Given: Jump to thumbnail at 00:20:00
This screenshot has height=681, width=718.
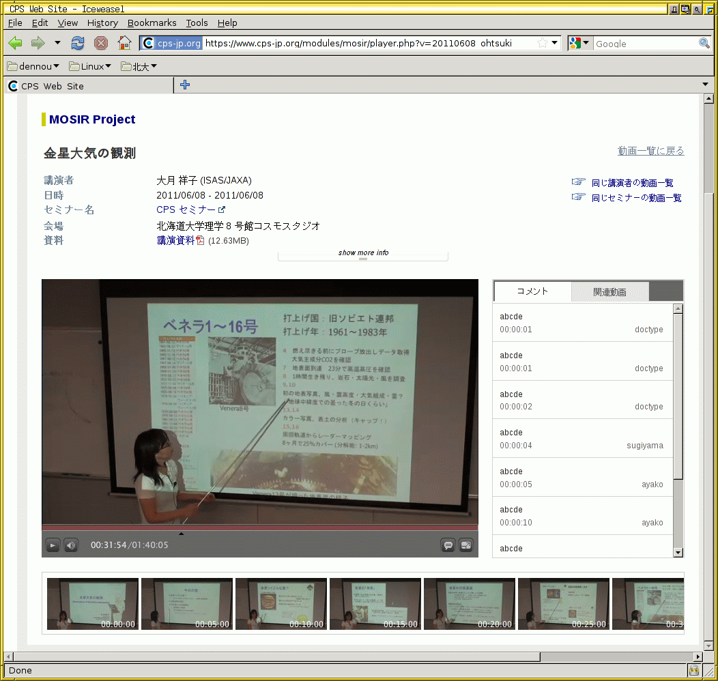Looking at the screenshot, I should click(x=470, y=604).
